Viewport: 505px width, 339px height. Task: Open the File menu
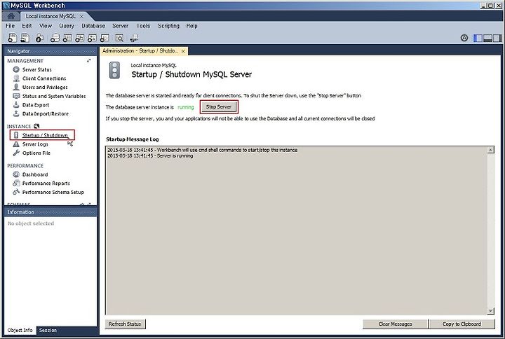pyautogui.click(x=11, y=26)
